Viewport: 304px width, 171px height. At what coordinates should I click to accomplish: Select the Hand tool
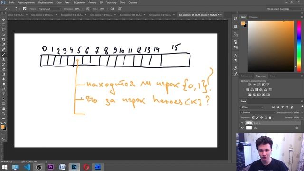3,109
